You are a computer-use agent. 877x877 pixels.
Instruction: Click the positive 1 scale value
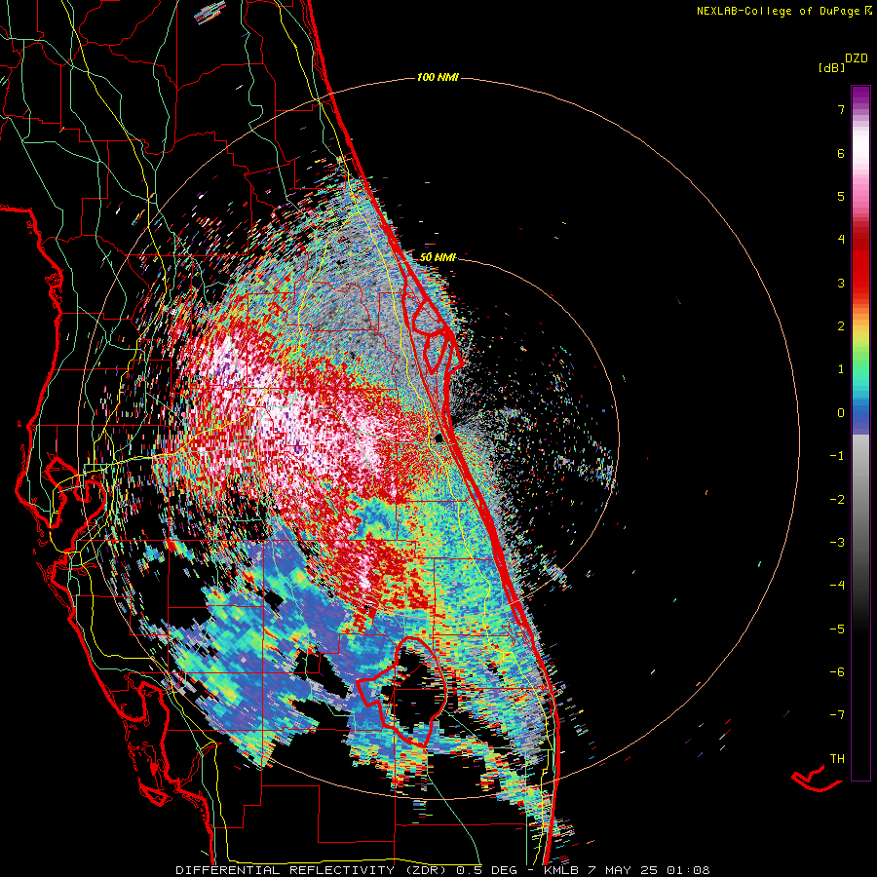pos(841,369)
